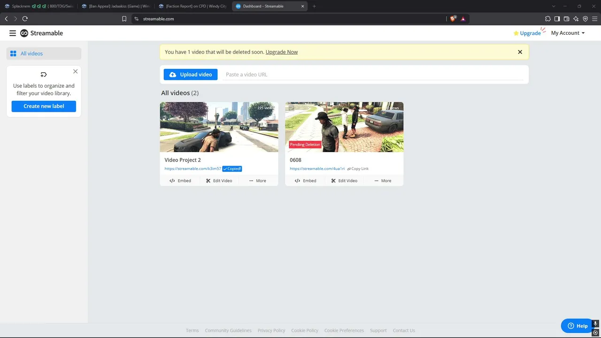Dismiss the video deletion warning banner

click(520, 52)
